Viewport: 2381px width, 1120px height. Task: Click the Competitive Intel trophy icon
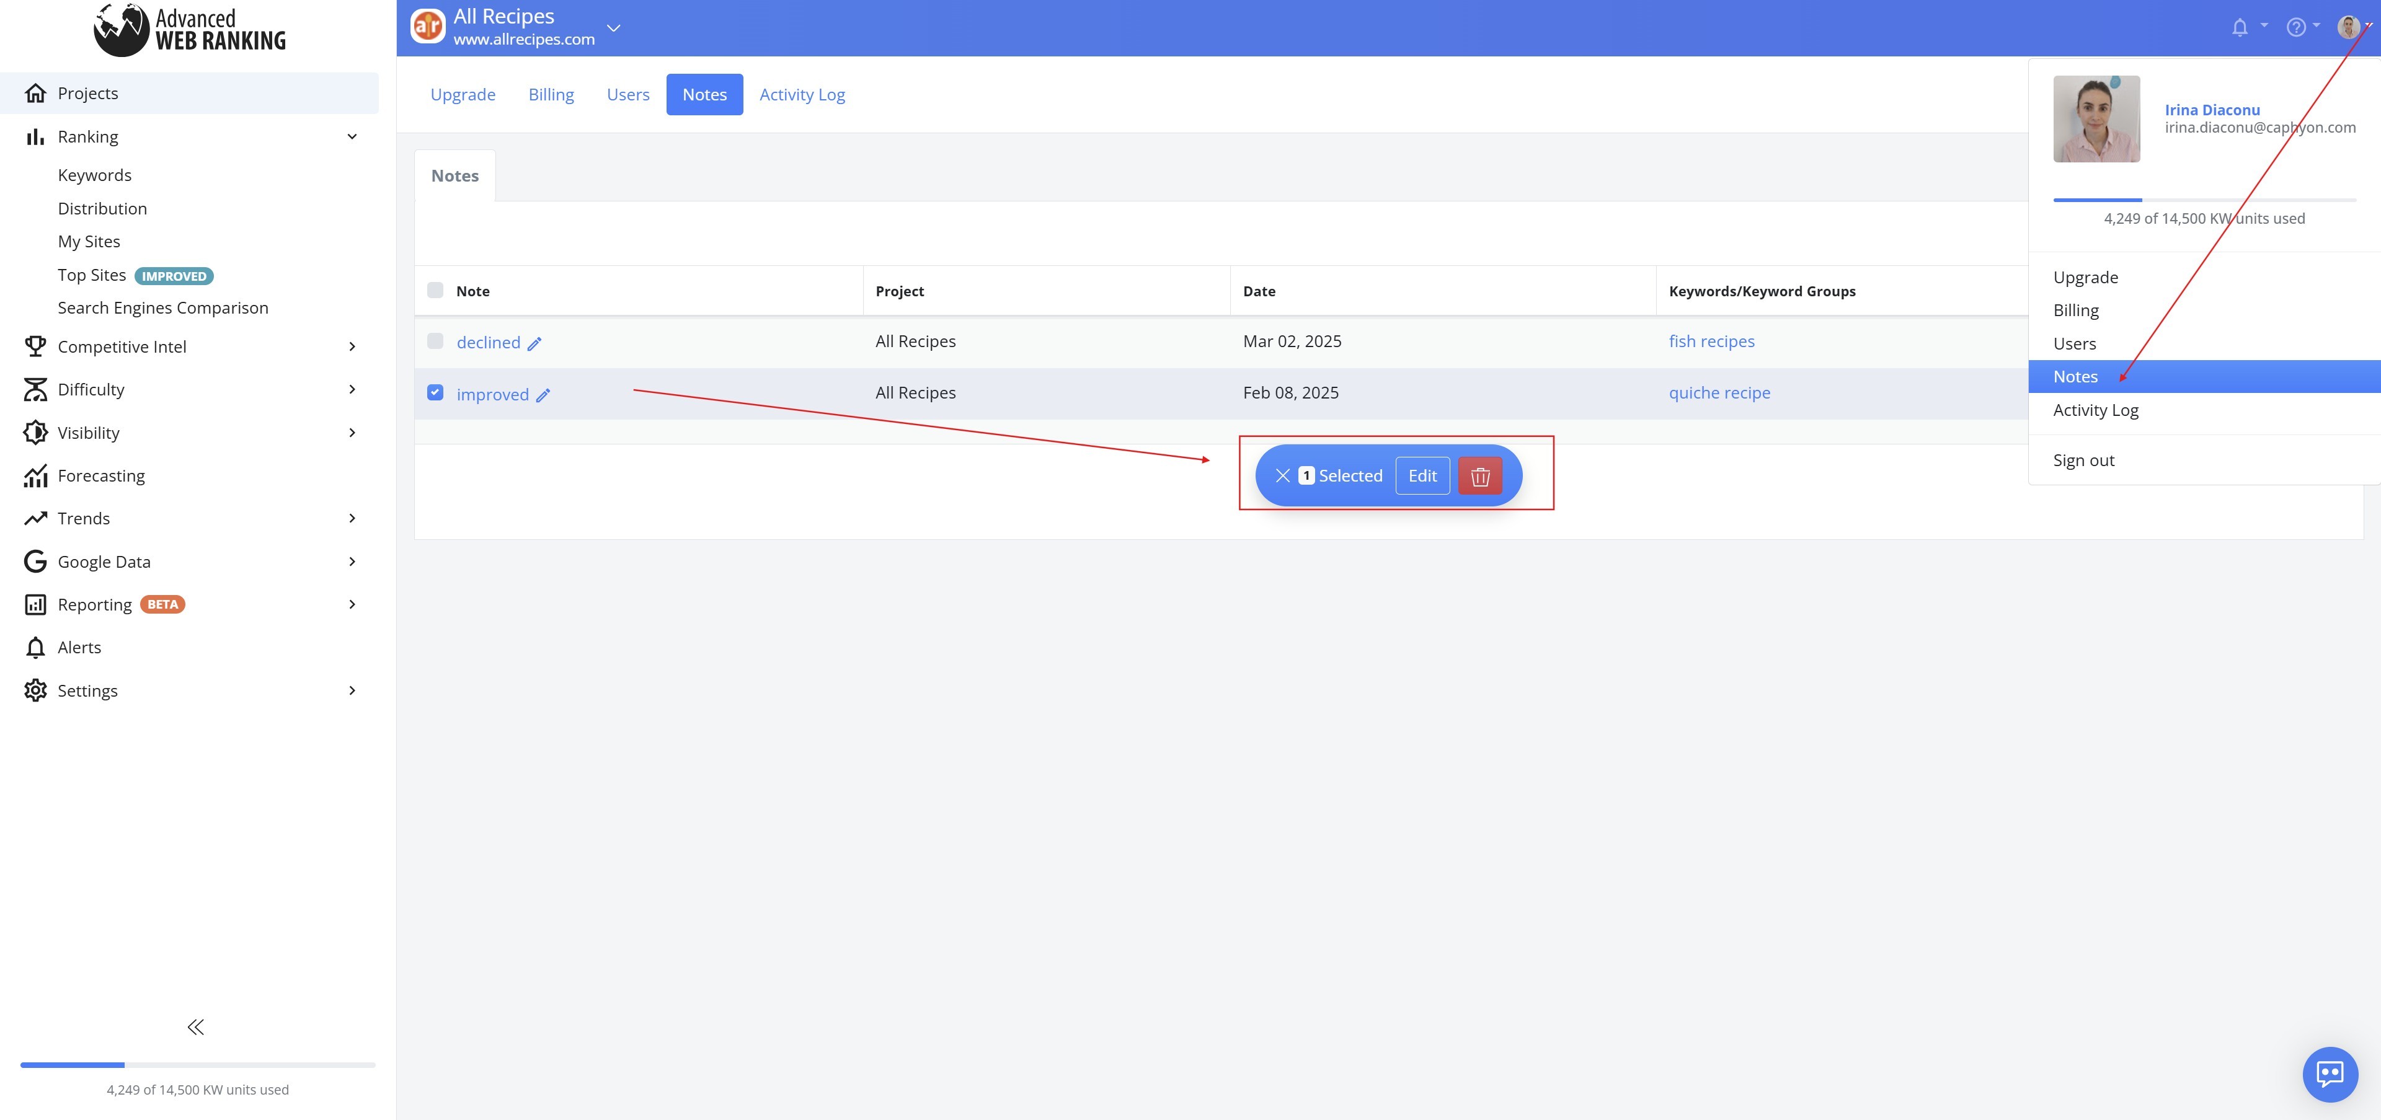pos(35,346)
